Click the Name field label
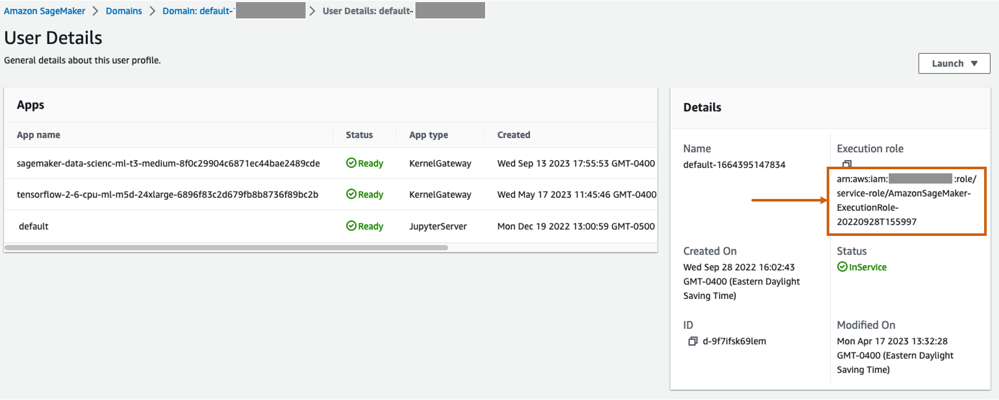999x400 pixels. [x=697, y=149]
